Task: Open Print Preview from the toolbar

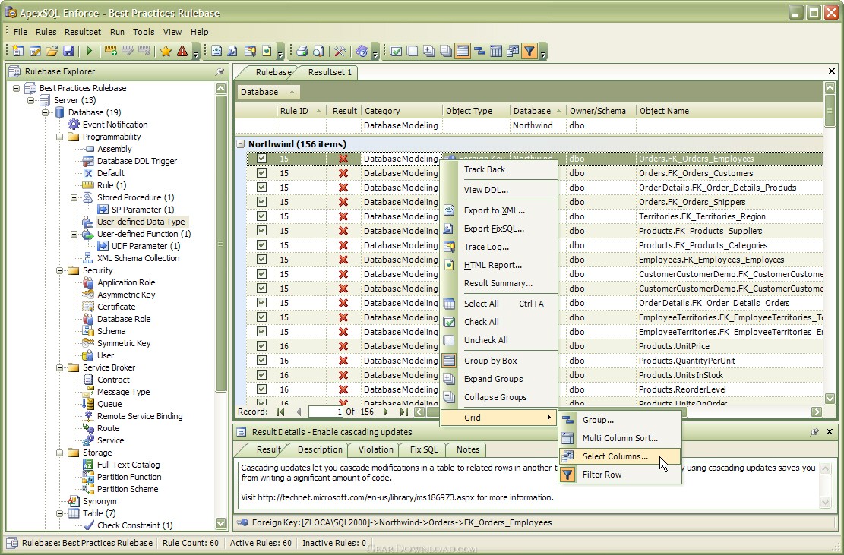Action: tap(318, 51)
